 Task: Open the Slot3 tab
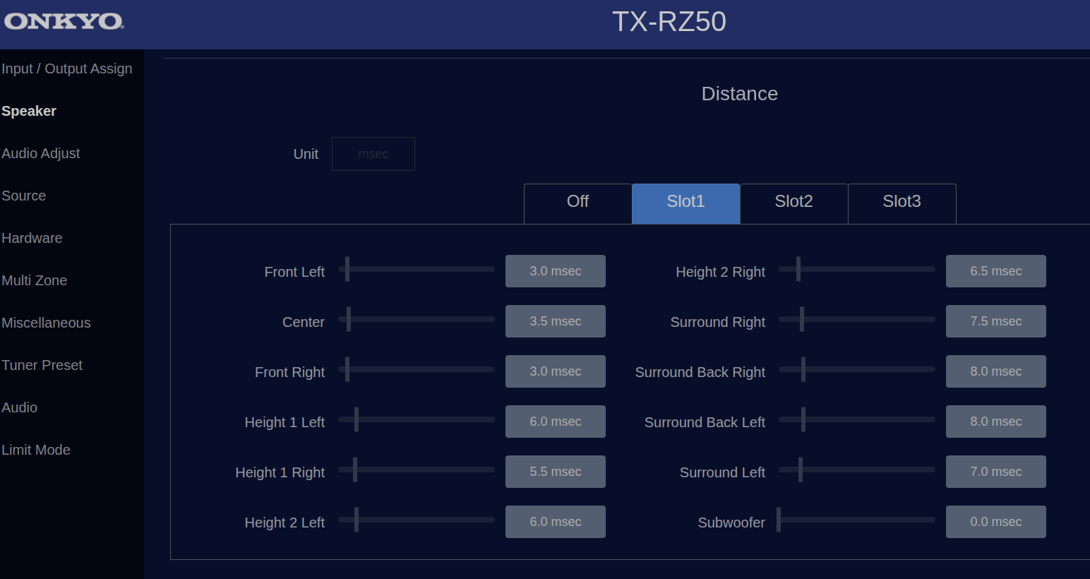[902, 202]
